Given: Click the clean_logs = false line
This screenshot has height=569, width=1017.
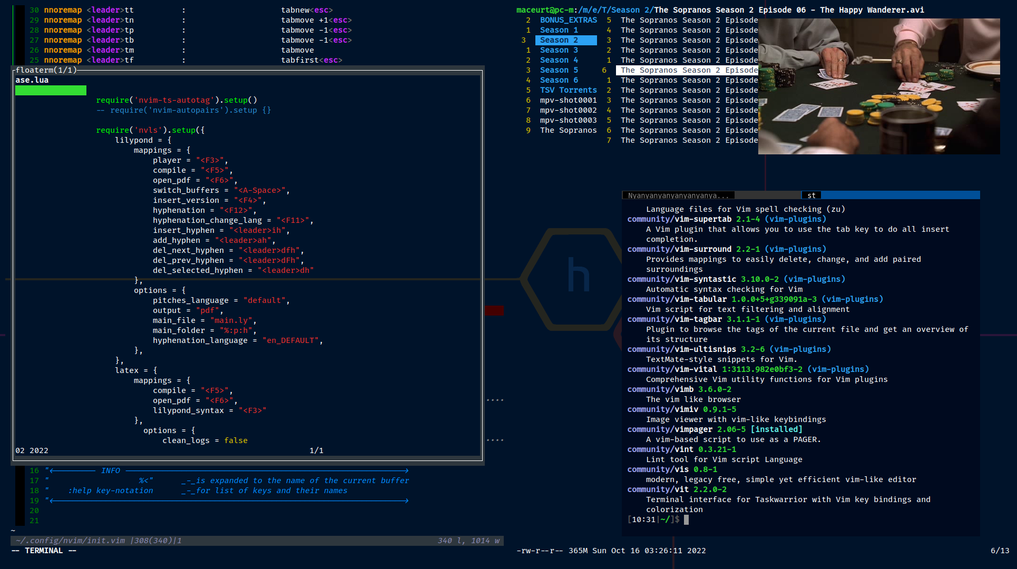Looking at the screenshot, I should (x=205, y=440).
